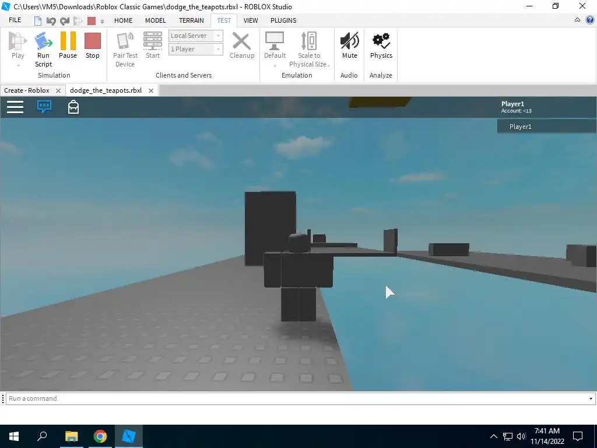Open the taskbar clock and date
The width and height of the screenshot is (597, 448).
547,436
